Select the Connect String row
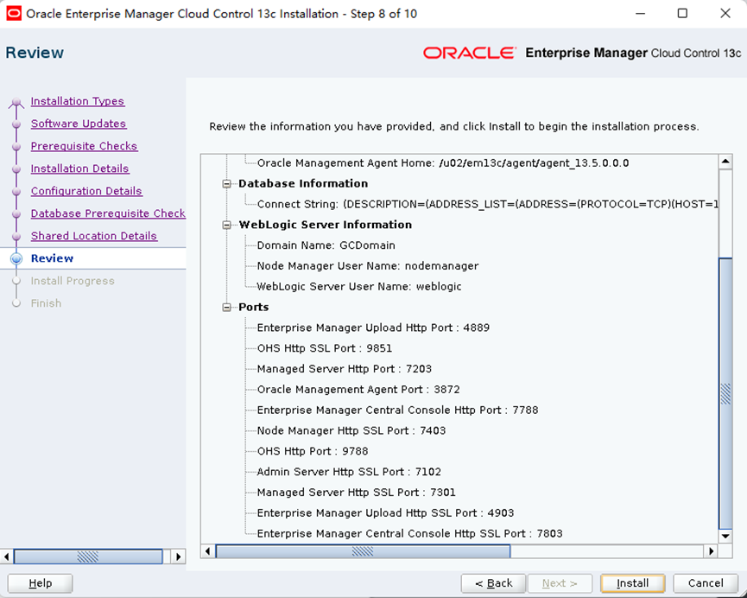This screenshot has height=598, width=747. point(487,204)
